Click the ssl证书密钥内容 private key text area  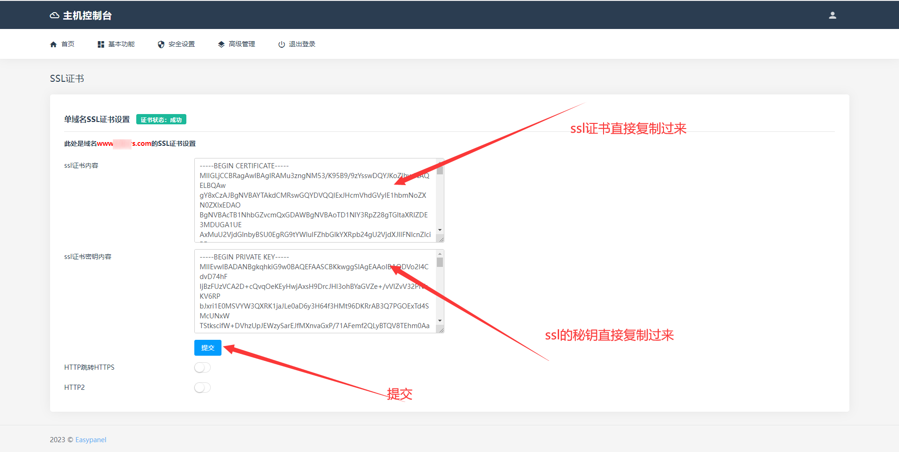(x=315, y=291)
